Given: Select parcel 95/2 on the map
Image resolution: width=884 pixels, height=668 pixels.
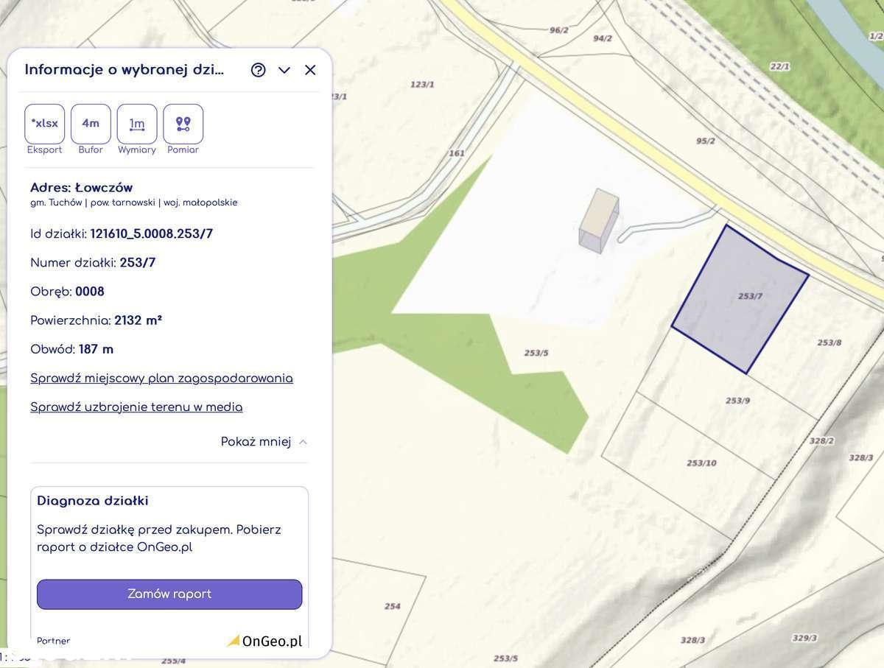Looking at the screenshot, I should coord(705,141).
